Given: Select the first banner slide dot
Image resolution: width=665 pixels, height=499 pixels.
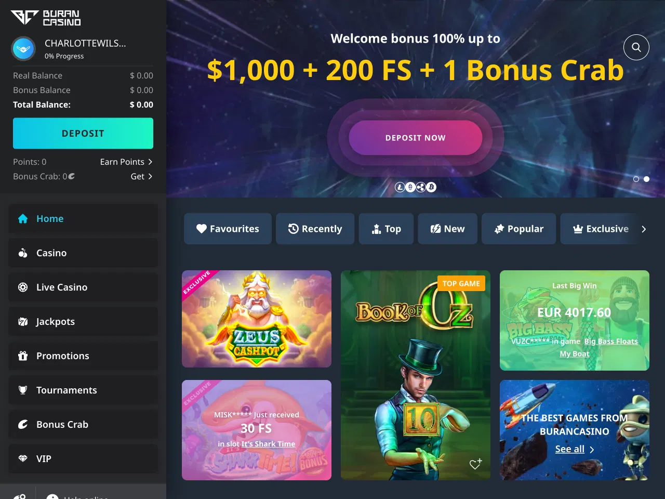Looking at the screenshot, I should (636, 179).
